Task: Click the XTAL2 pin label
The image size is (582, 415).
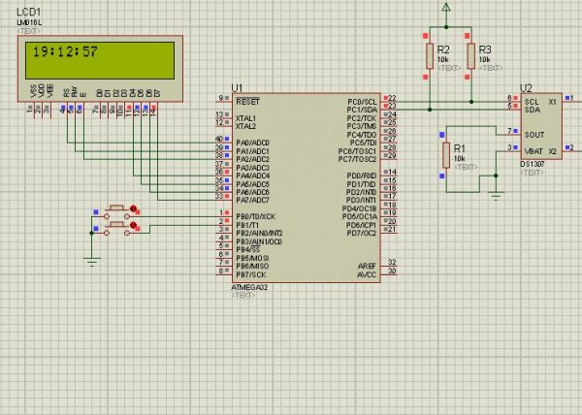Action: coord(246,126)
